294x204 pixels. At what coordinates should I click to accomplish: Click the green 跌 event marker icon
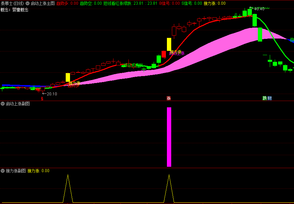264,98
